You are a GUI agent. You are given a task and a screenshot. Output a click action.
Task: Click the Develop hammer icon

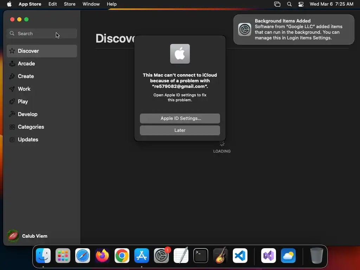click(x=12, y=114)
